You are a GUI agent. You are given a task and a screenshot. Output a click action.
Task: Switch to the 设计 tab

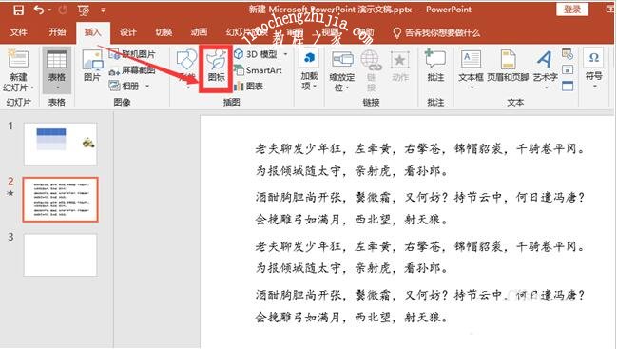128,32
